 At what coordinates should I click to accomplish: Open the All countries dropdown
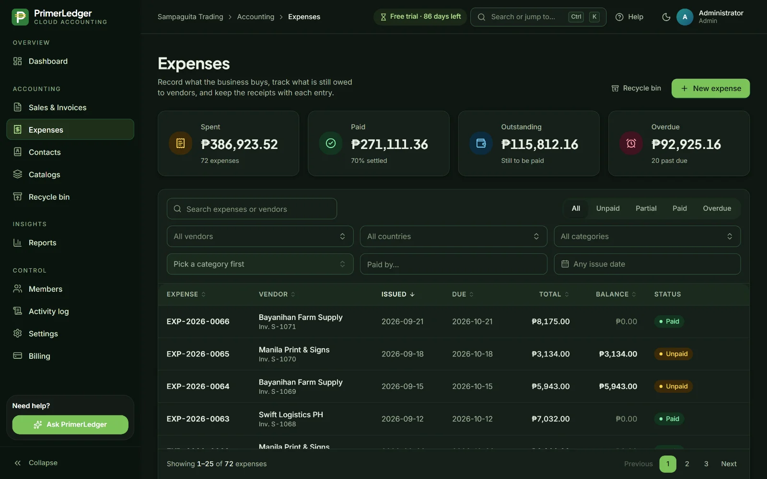tap(453, 237)
